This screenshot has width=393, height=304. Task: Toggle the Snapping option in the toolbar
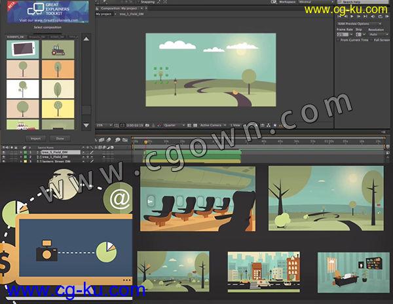147,2
